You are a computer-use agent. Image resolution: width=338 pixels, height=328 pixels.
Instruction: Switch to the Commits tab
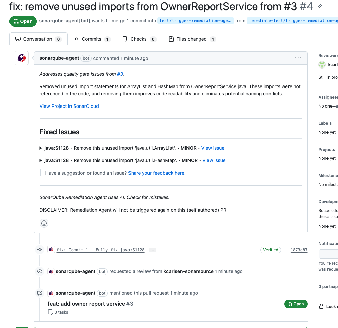point(92,39)
